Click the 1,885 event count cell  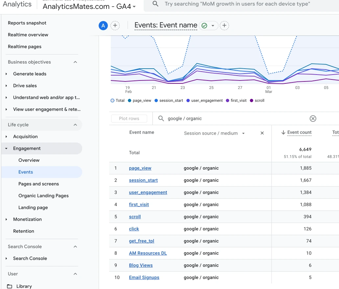[306, 168]
